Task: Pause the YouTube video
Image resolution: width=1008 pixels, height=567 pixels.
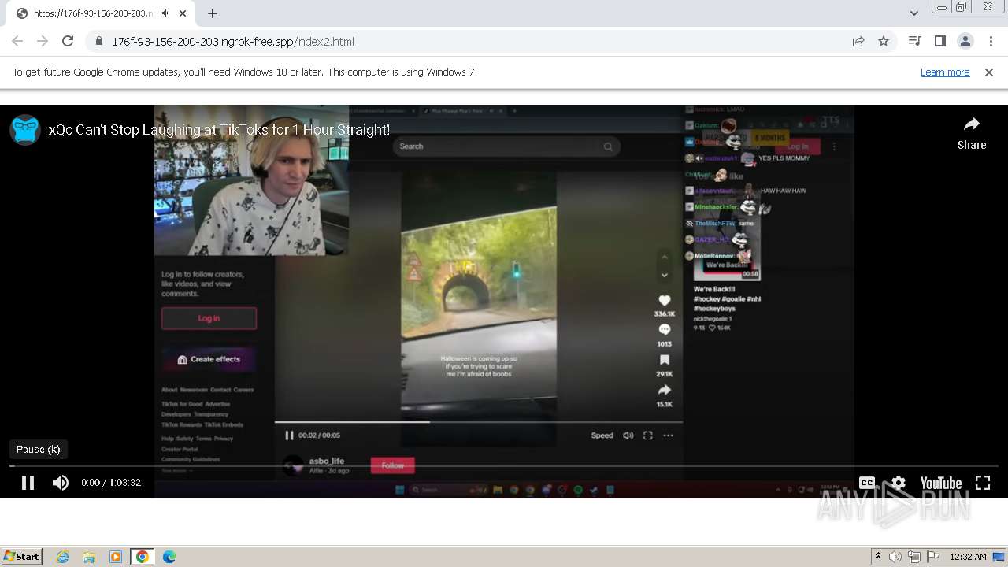Action: [28, 483]
